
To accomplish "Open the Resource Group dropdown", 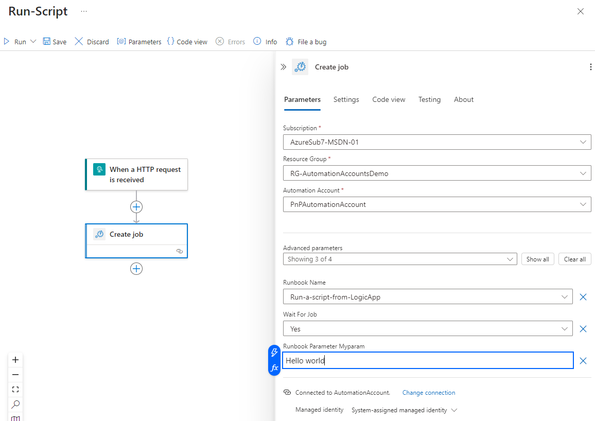I will tap(583, 173).
